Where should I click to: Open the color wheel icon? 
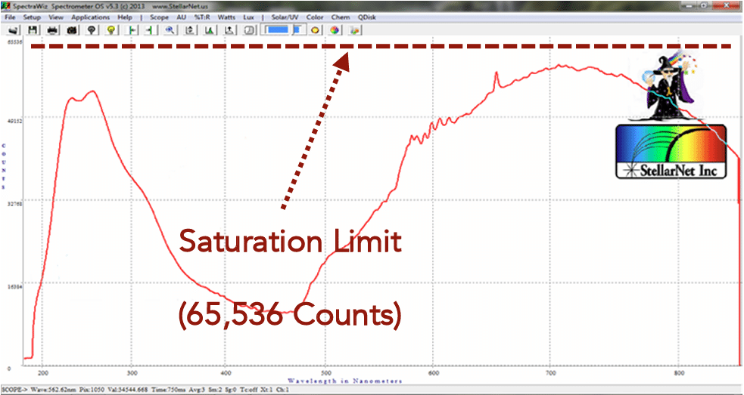coord(335,30)
